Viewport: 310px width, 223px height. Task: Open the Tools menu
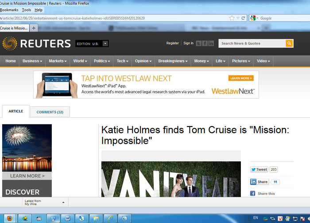point(26,10)
